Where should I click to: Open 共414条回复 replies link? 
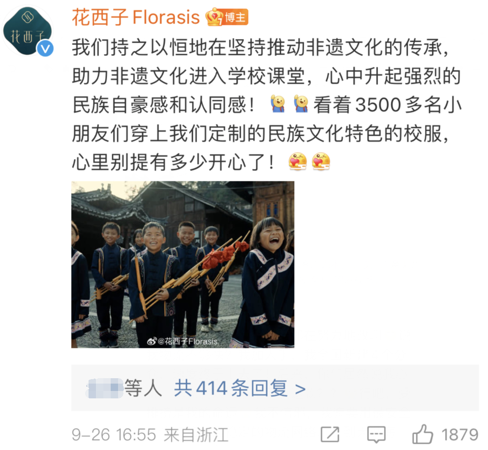(x=231, y=389)
